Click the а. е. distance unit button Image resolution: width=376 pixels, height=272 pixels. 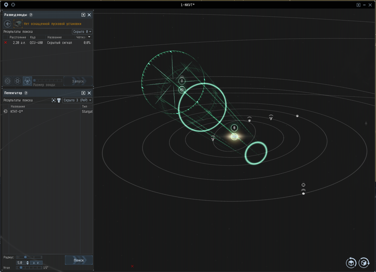pyautogui.click(x=36, y=263)
